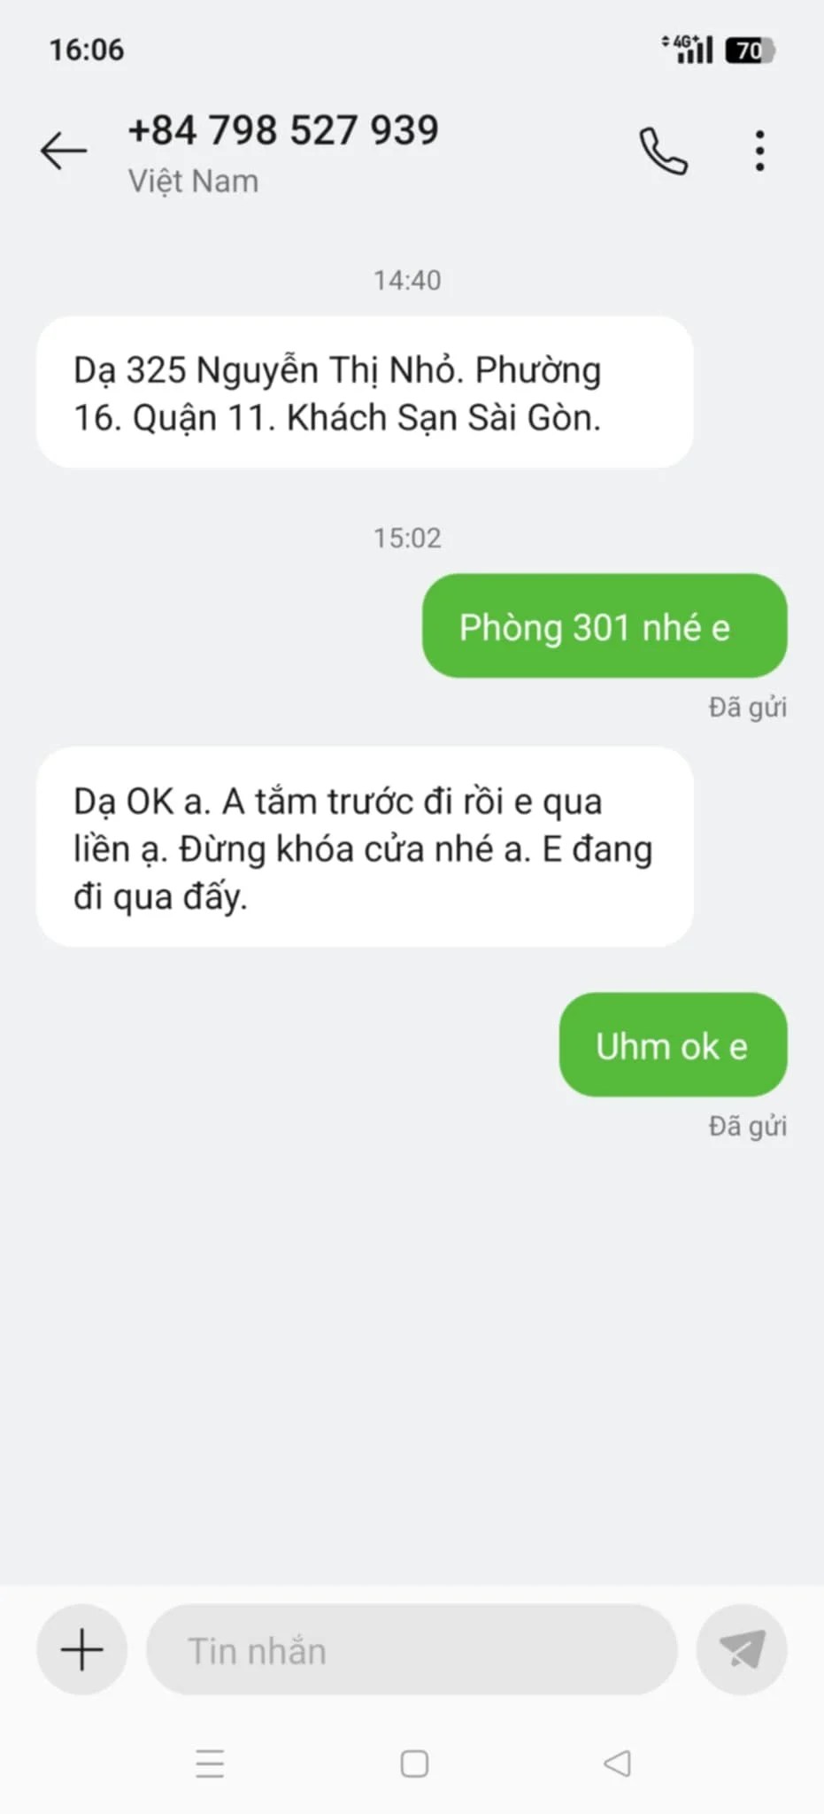Viewport: 824px width, 1814px height.
Task: Tap the paper-plane send icon
Action: point(742,1649)
